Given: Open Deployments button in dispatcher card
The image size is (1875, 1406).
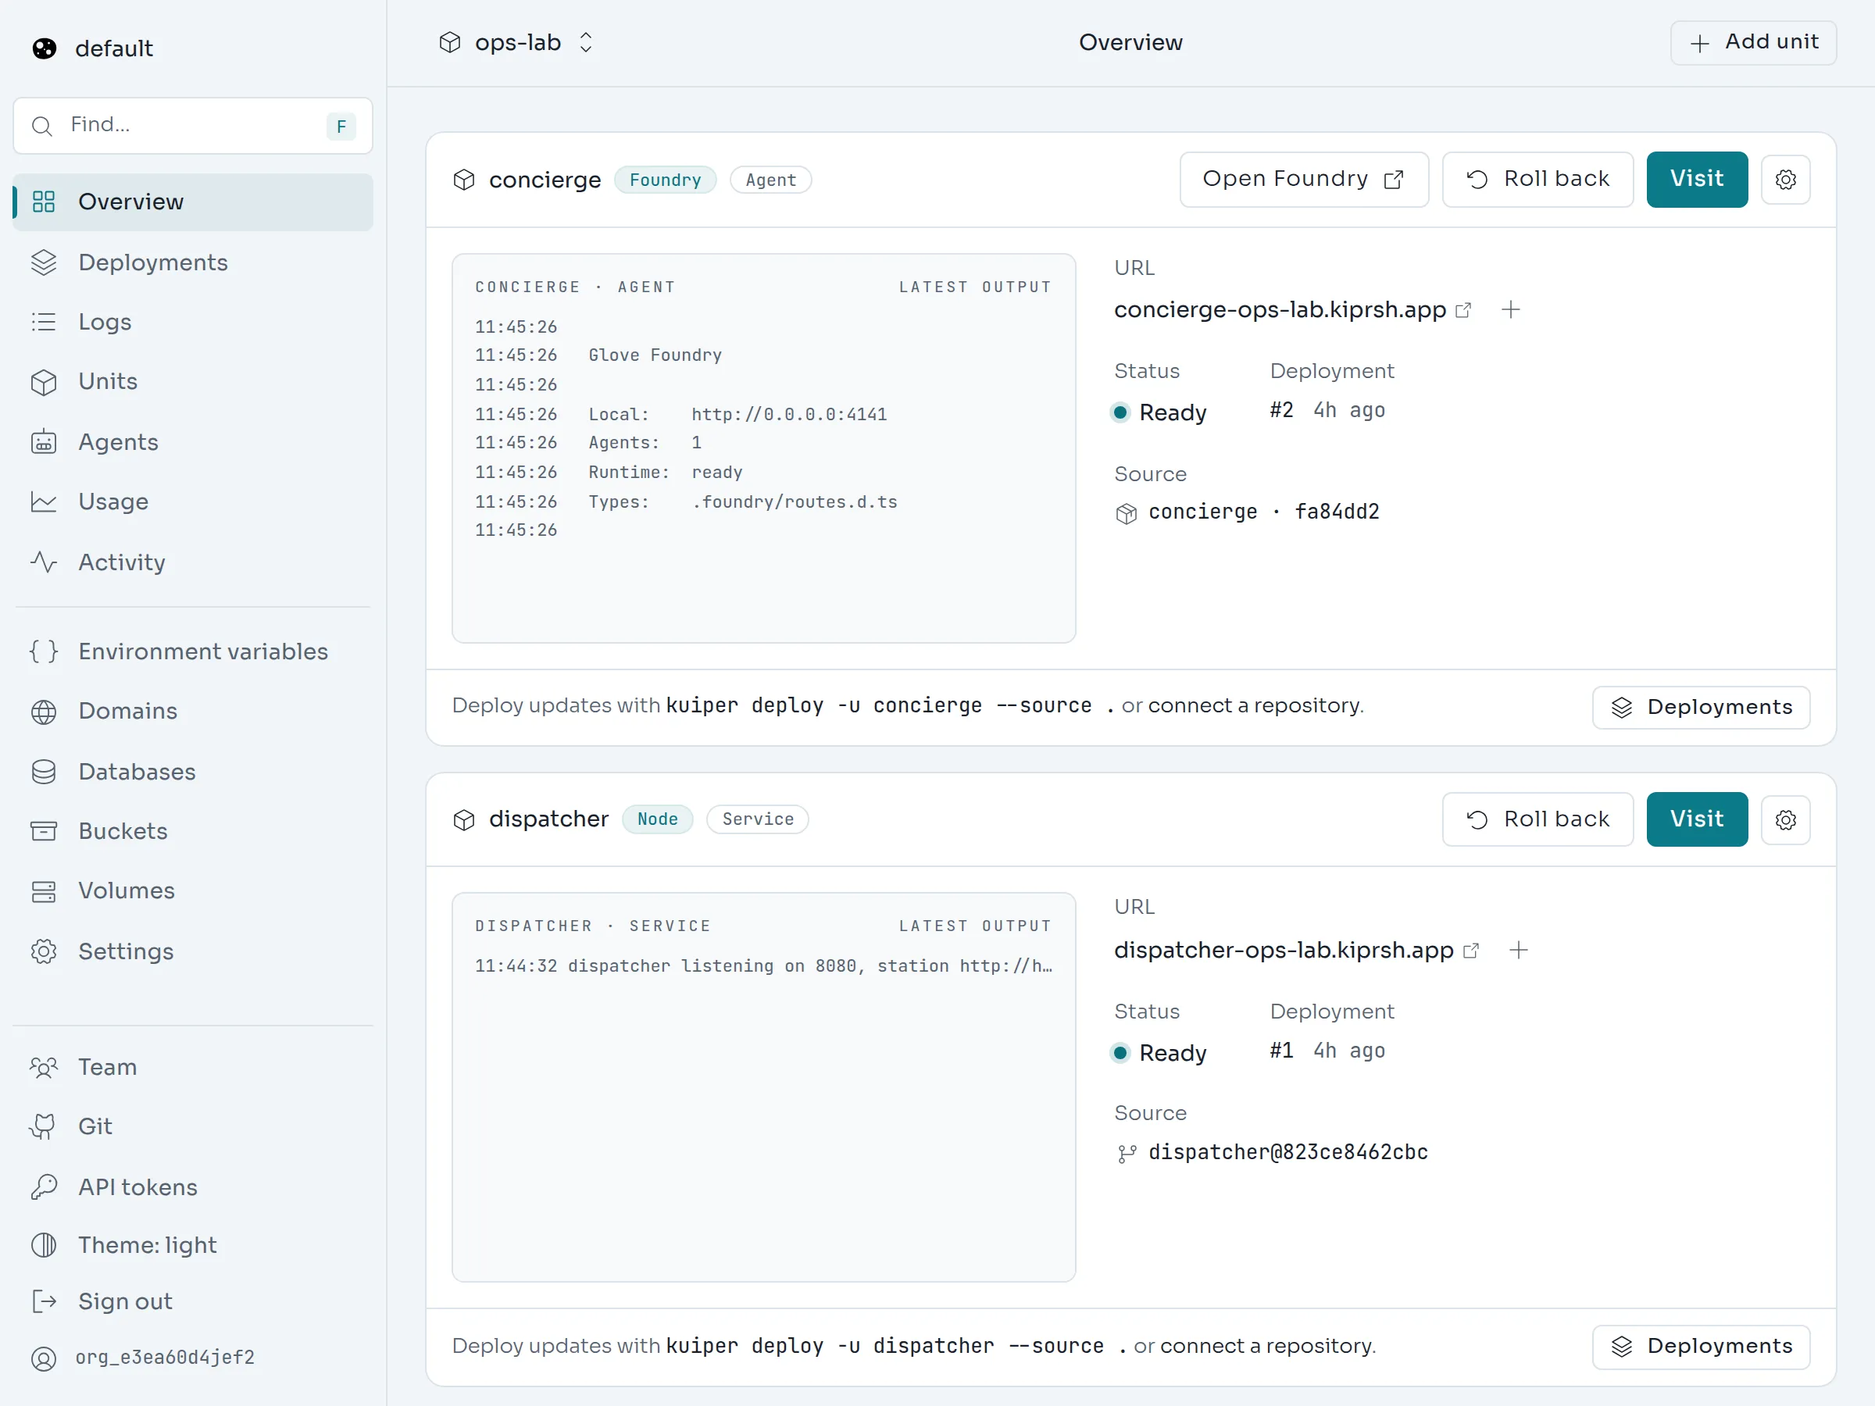Looking at the screenshot, I should point(1700,1347).
